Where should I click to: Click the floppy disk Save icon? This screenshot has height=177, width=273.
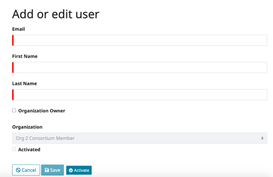point(47,170)
